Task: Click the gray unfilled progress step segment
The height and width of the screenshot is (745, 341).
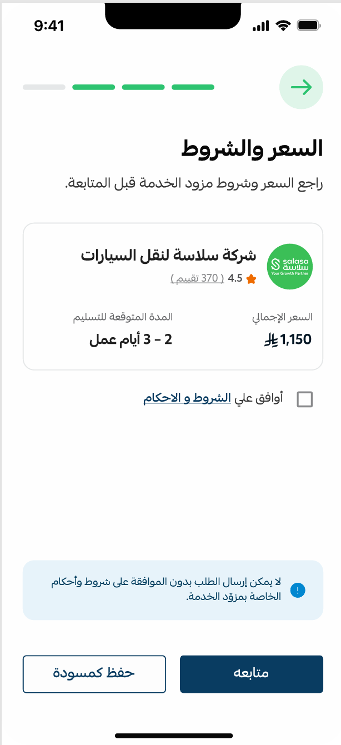Action: pos(44,87)
